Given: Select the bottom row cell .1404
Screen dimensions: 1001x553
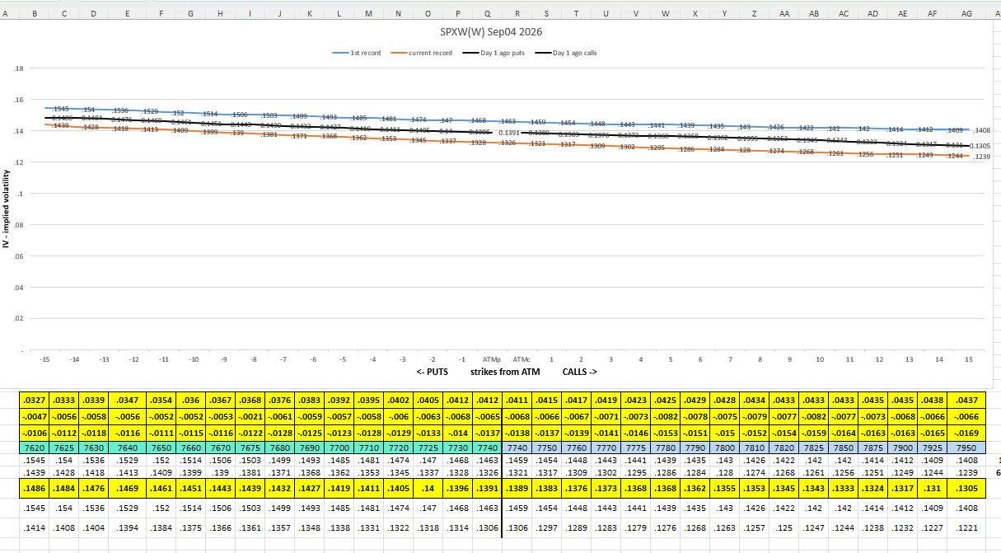Looking at the screenshot, I should click(92, 527).
